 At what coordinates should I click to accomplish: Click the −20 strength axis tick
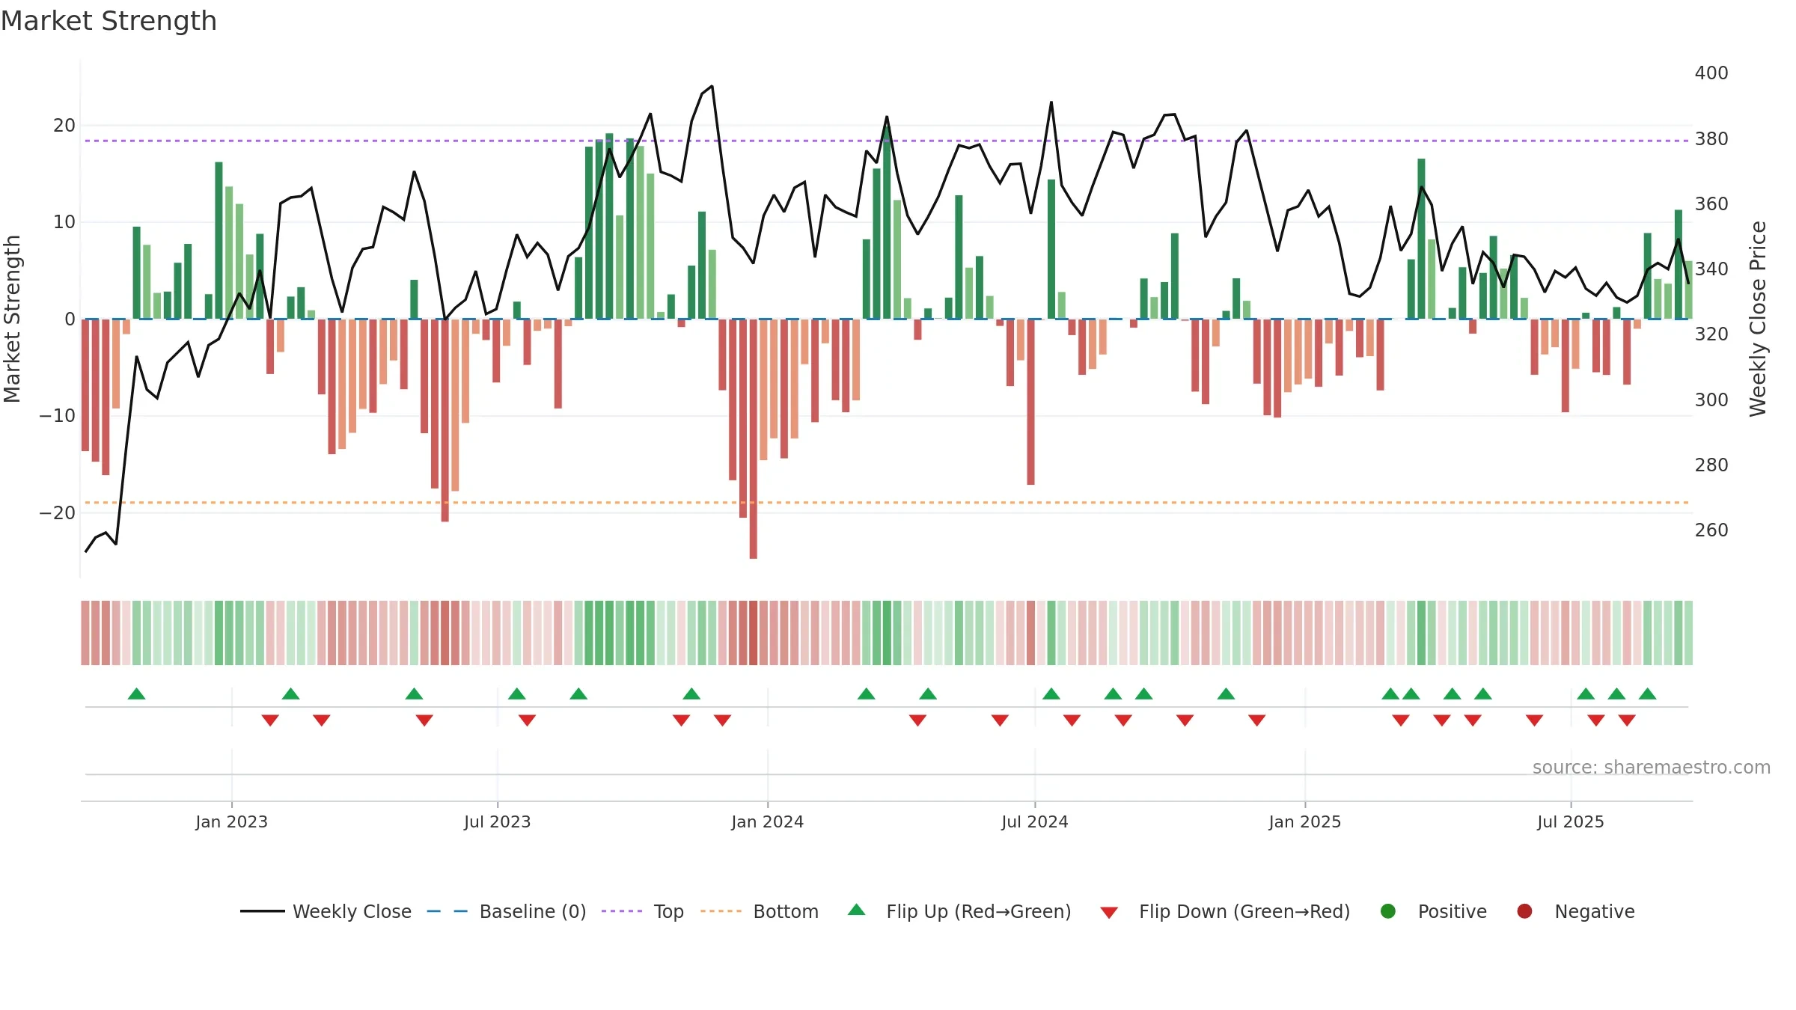pos(57,513)
